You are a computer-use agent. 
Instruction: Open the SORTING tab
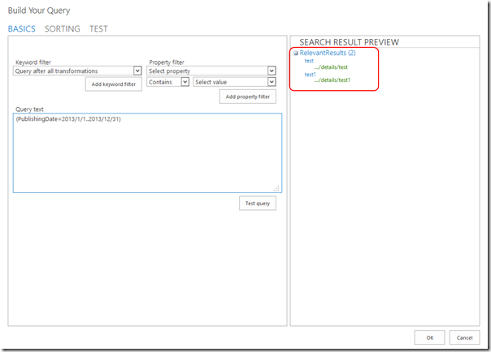click(x=63, y=28)
